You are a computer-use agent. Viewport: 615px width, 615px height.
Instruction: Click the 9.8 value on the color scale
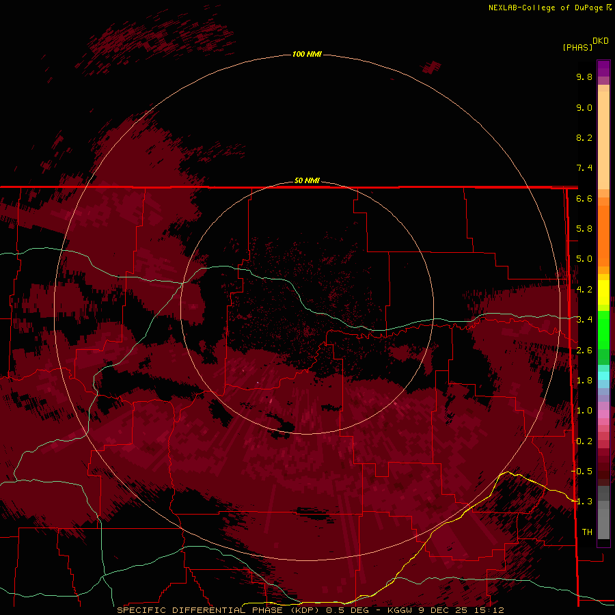point(584,77)
